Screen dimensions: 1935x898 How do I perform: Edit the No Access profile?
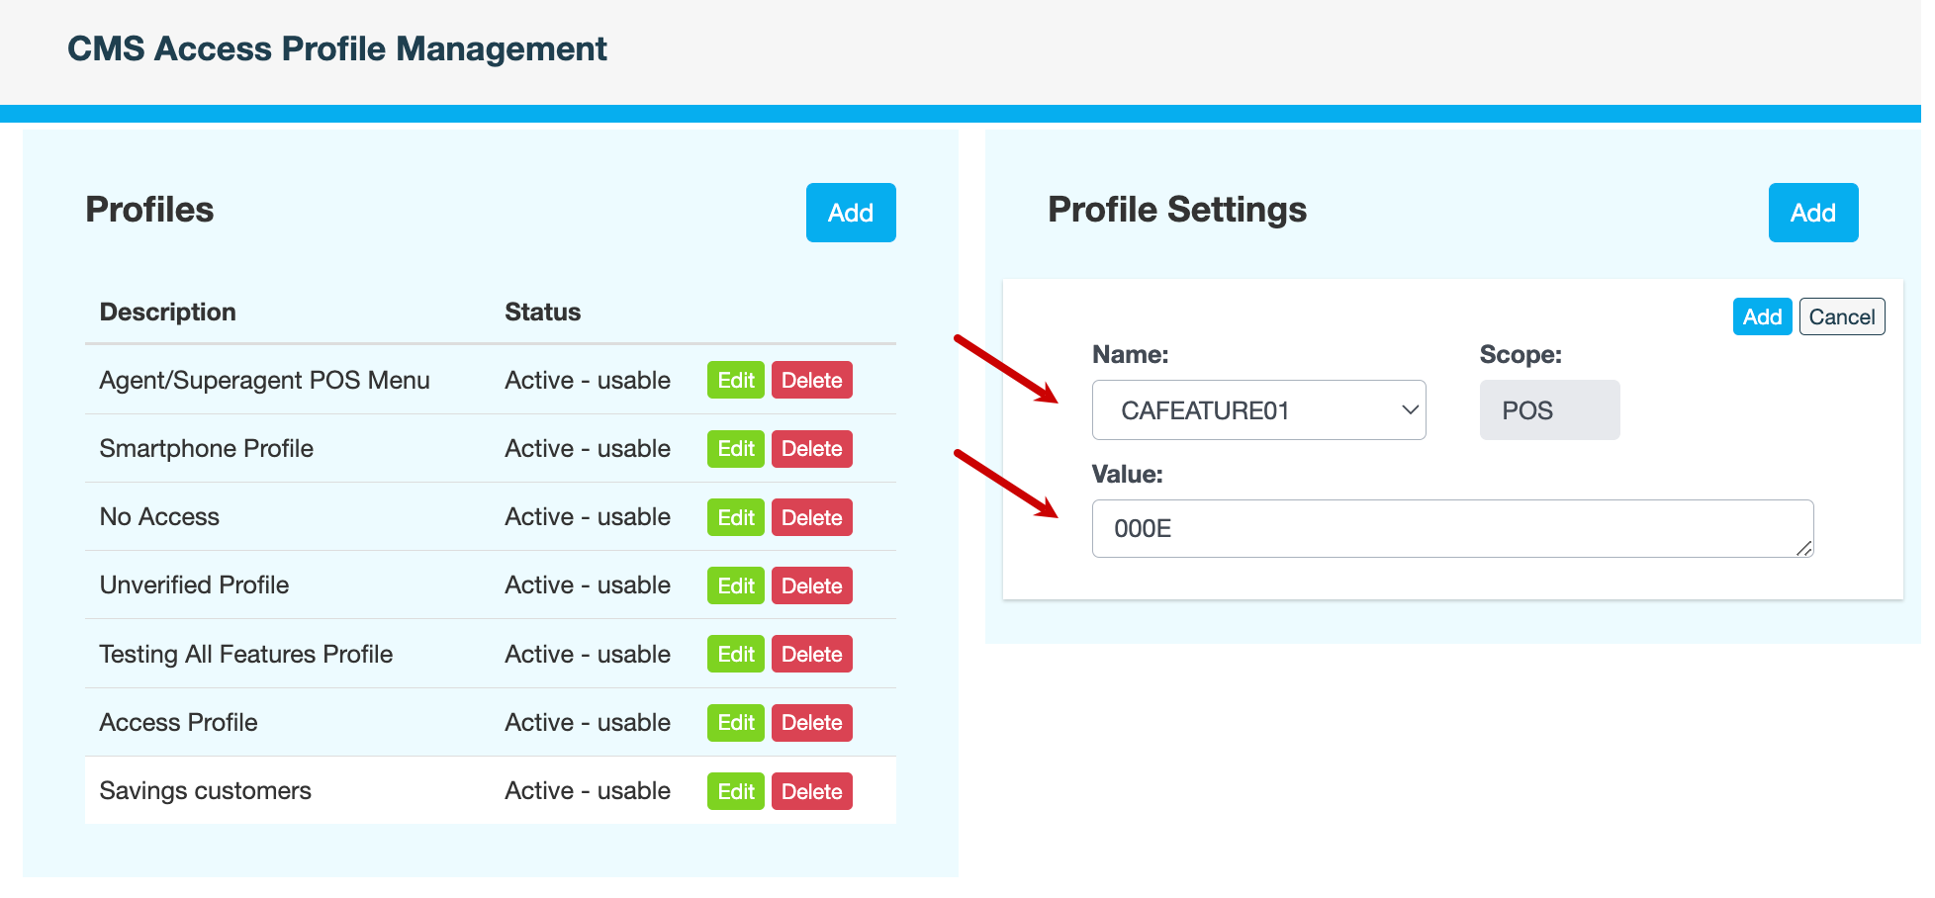(x=735, y=517)
